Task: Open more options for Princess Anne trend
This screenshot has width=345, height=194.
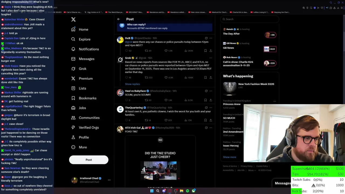Action: (x=275, y=101)
